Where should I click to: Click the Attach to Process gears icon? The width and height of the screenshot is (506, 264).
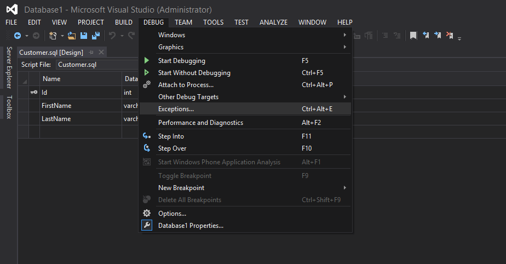(147, 84)
